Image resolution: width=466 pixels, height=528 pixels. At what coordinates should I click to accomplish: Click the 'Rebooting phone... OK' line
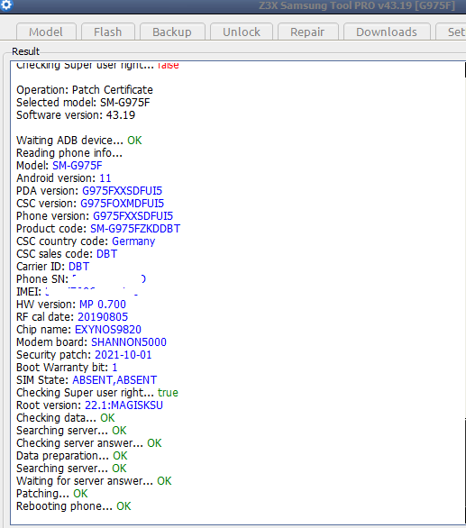74,506
